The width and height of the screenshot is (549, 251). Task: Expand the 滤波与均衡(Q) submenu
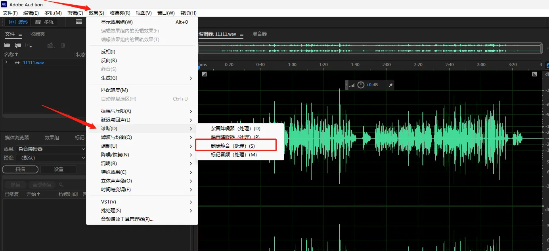pyautogui.click(x=142, y=137)
